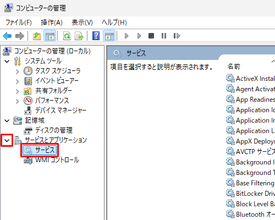Click the second play arrow toolbar icon

click(139, 36)
